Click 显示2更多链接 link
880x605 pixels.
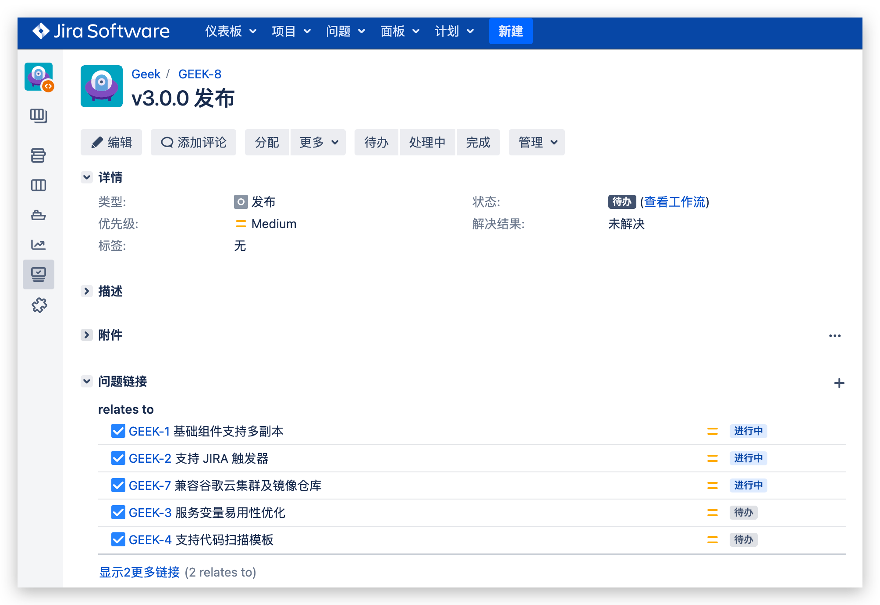139,572
